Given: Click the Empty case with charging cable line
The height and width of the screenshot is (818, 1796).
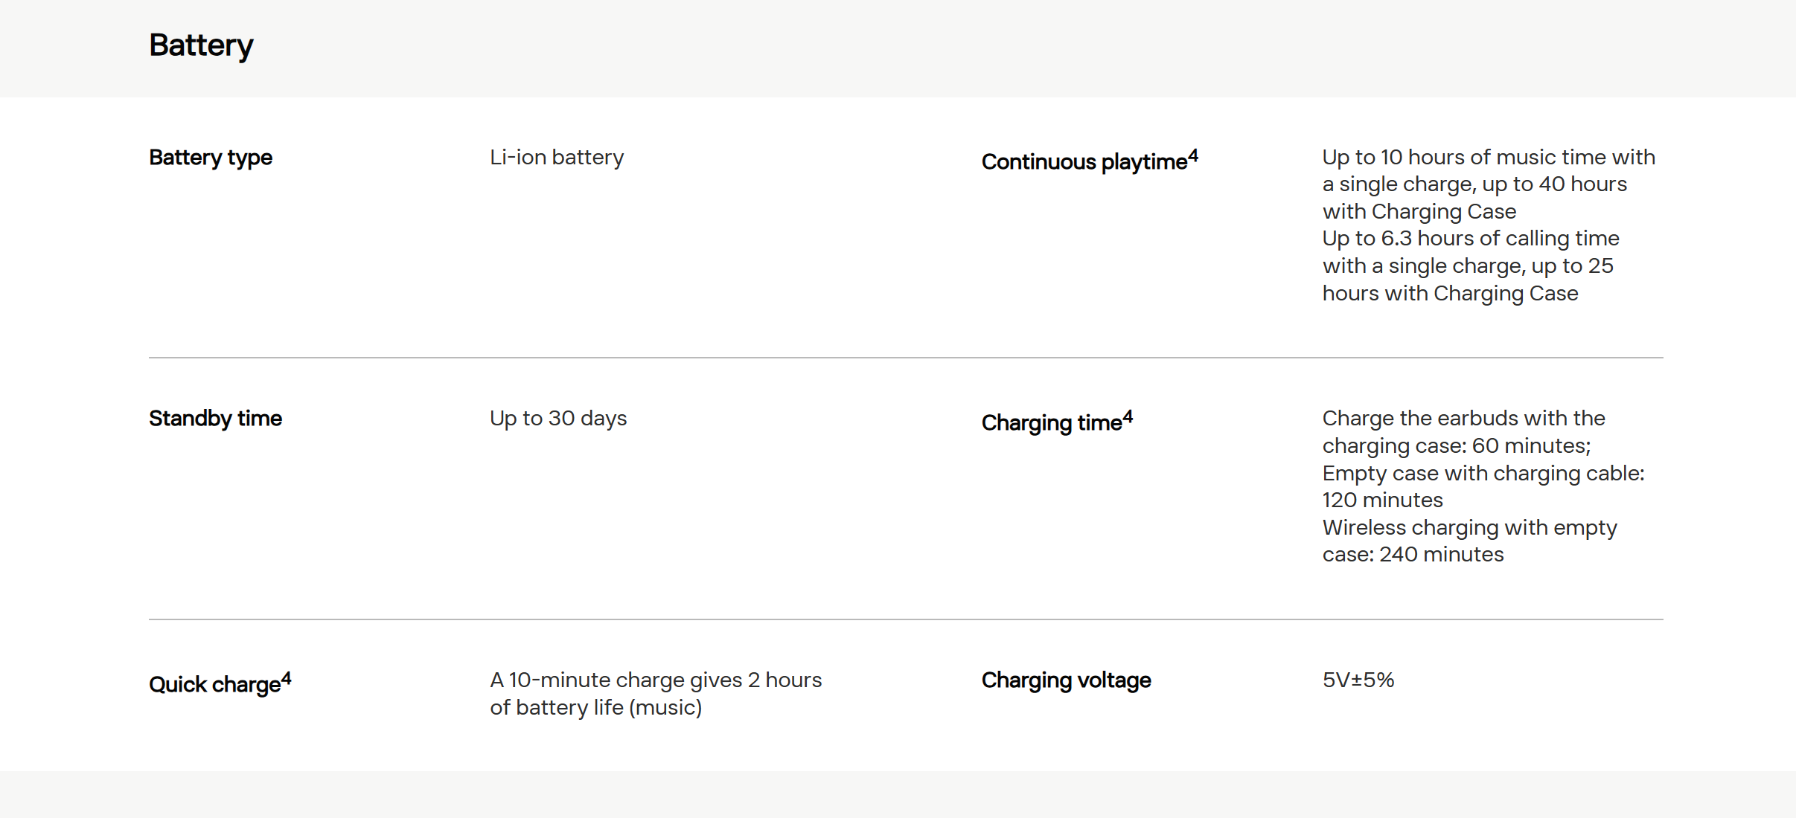Looking at the screenshot, I should click(1483, 474).
